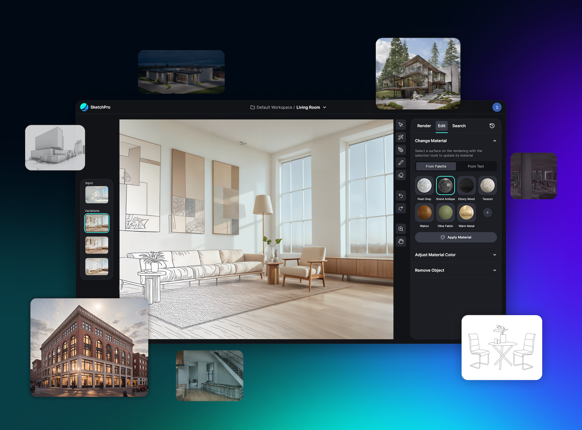Switch to From Text option

(475, 166)
